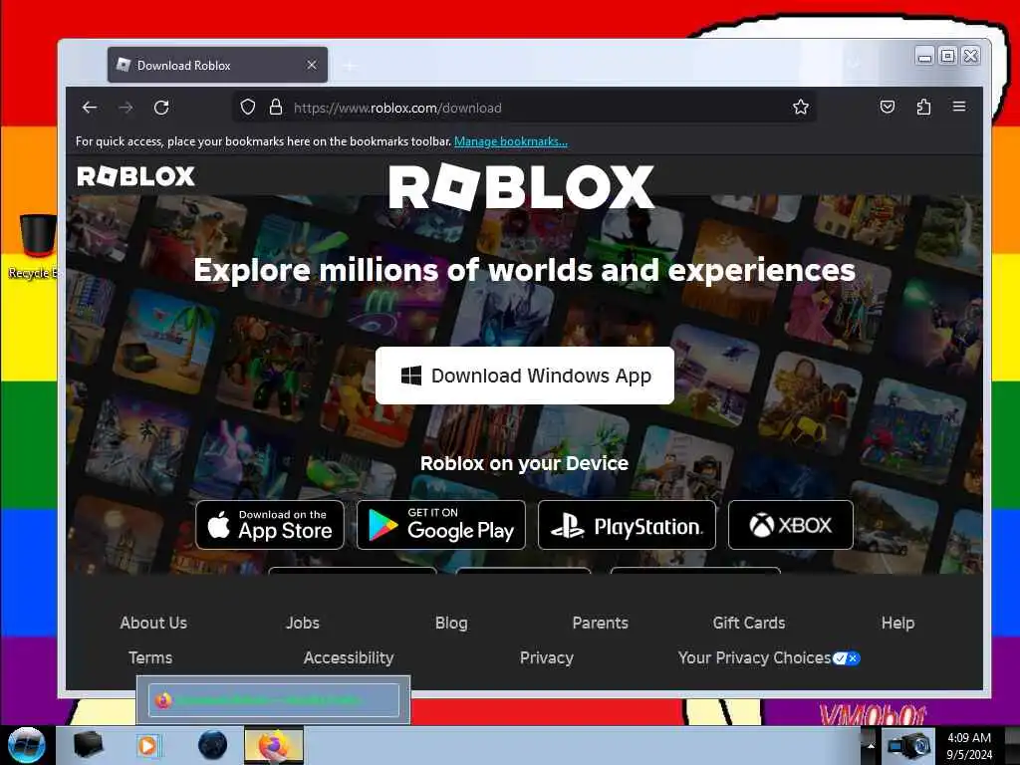Open the Help footer link
Viewport: 1020px width, 765px height.
click(897, 623)
